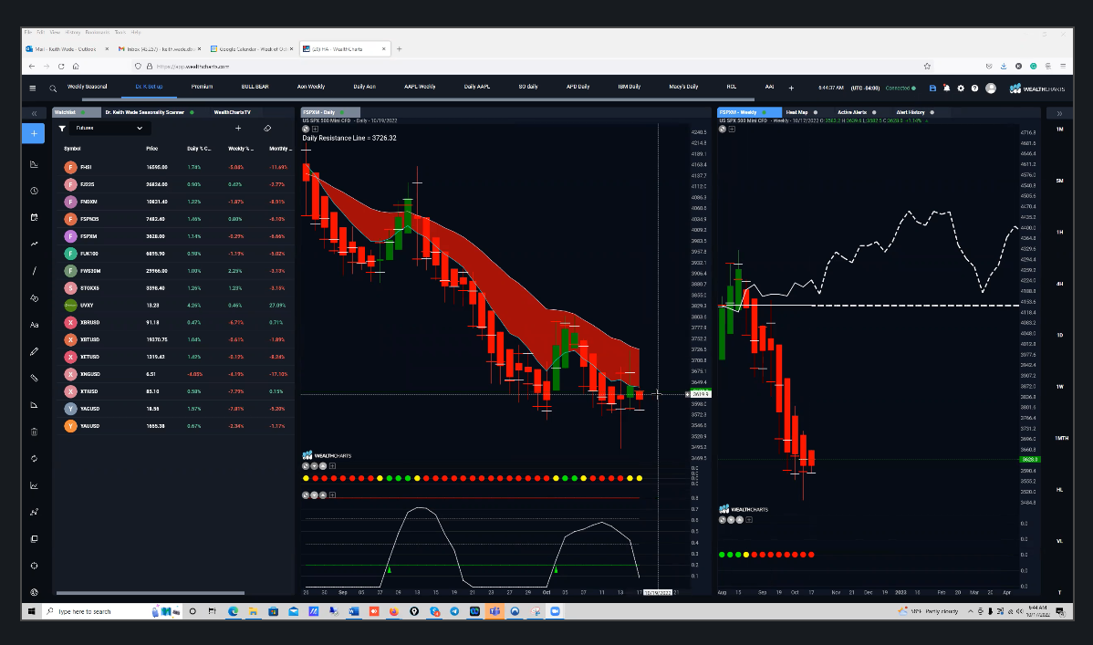
Task: Collapse the left sidebar with double chevron
Action: [x=34, y=113]
